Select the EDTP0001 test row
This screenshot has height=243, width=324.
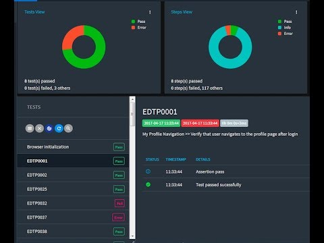pyautogui.click(x=73, y=161)
